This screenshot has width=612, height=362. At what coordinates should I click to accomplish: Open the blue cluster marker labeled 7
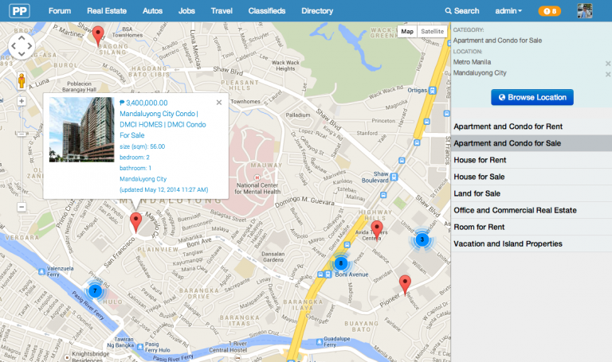click(95, 290)
